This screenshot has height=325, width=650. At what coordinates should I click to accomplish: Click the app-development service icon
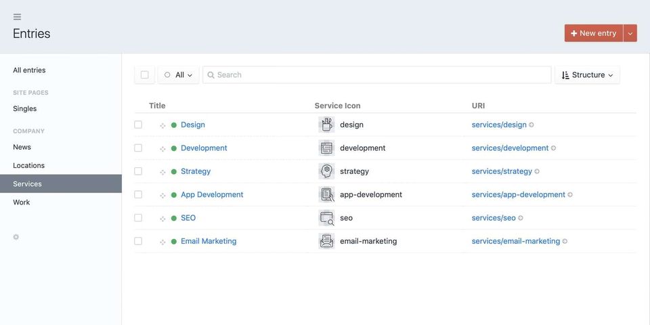pyautogui.click(x=326, y=194)
